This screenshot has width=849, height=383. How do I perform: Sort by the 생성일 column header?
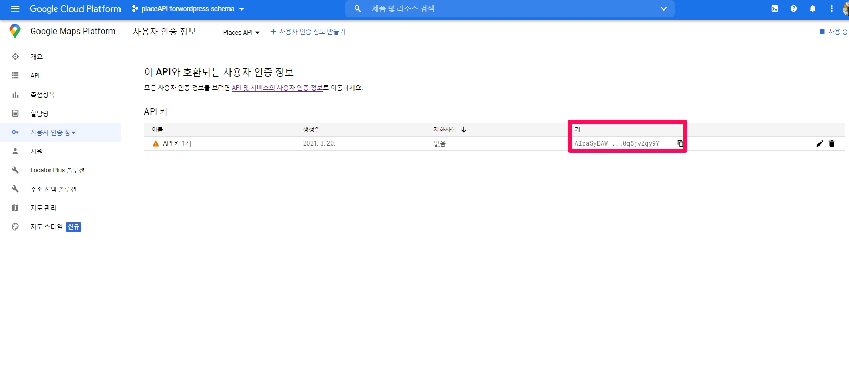tap(312, 130)
